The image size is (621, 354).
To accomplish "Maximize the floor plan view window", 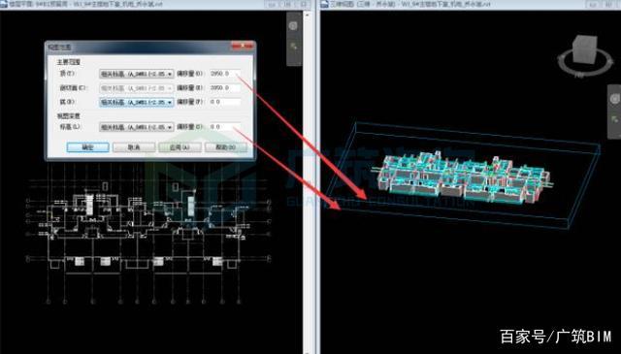I will click(x=288, y=4).
